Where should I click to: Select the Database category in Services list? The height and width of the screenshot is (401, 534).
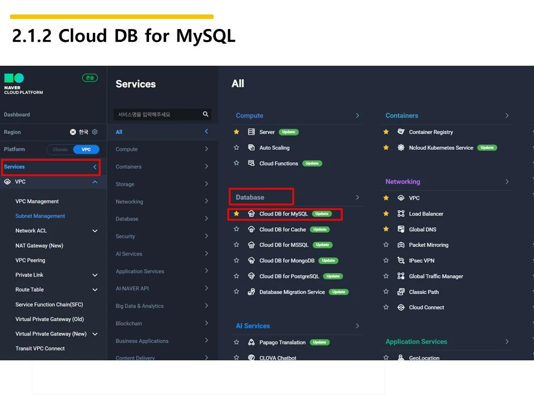click(x=162, y=218)
